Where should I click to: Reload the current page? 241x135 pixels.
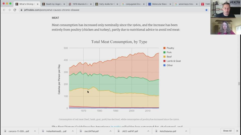tap(15, 10)
